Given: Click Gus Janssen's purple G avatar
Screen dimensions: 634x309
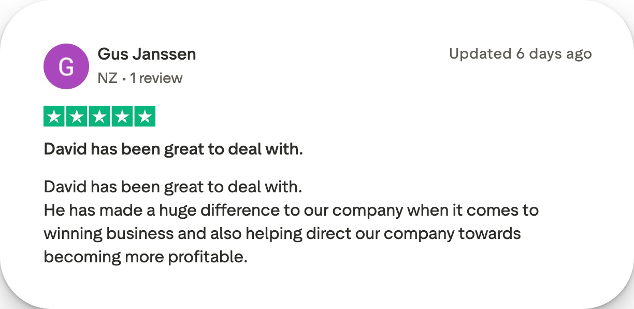Looking at the screenshot, I should pos(66,66).
